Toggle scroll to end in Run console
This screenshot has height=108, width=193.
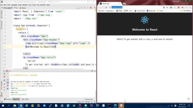pyautogui.click(x=8, y=83)
